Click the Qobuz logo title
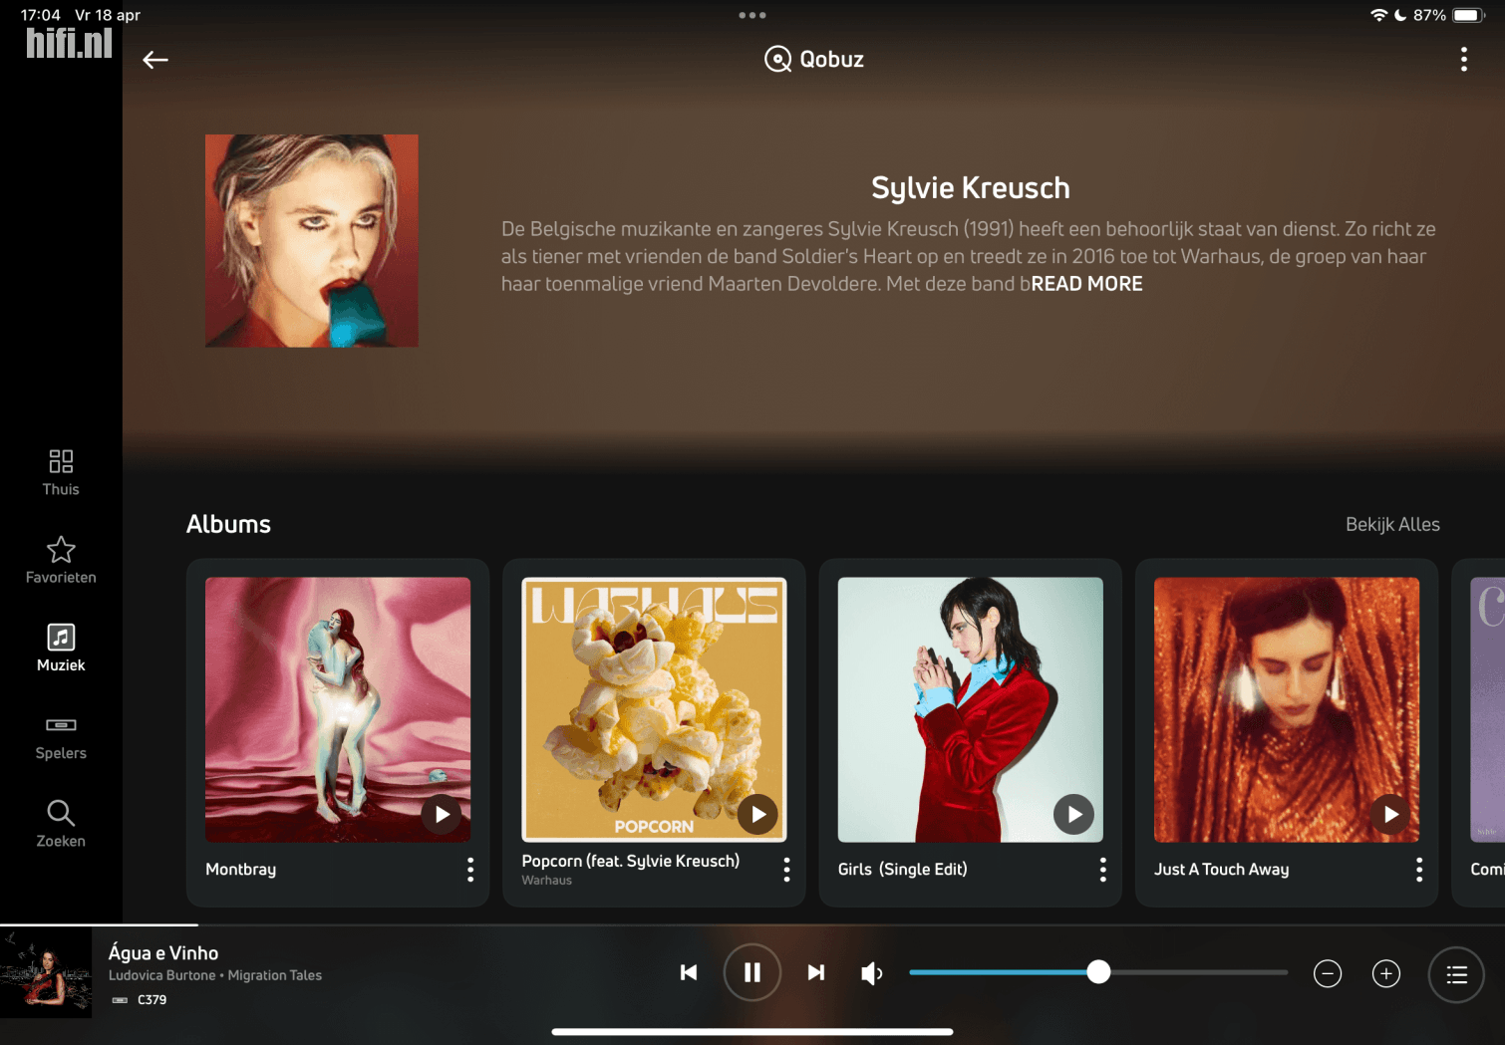 point(814,60)
